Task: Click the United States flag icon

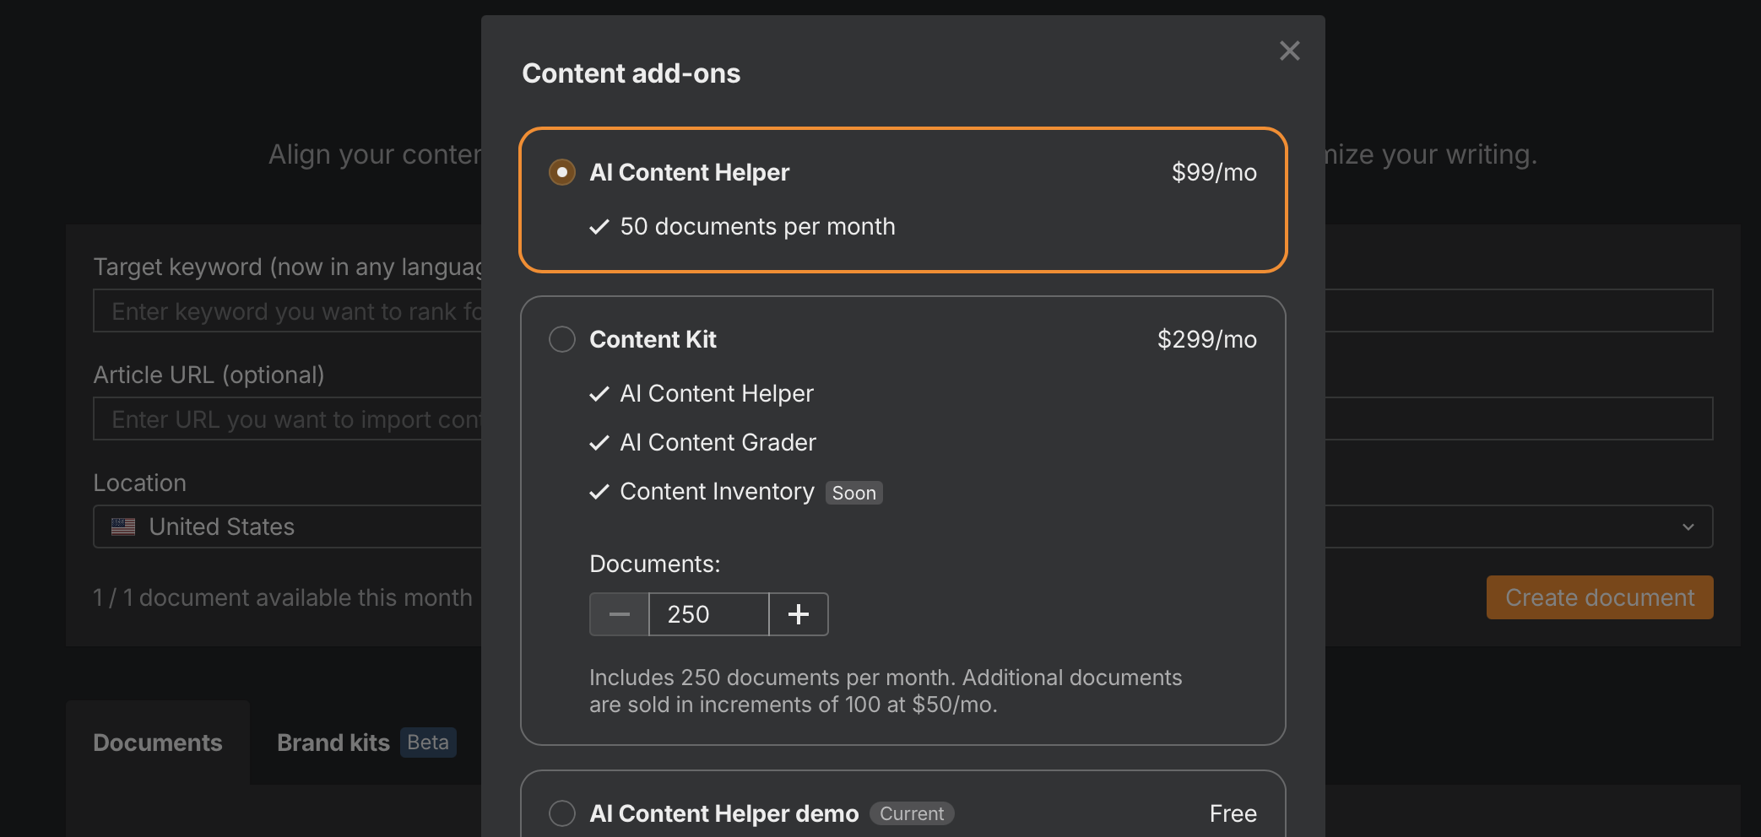Action: click(123, 526)
